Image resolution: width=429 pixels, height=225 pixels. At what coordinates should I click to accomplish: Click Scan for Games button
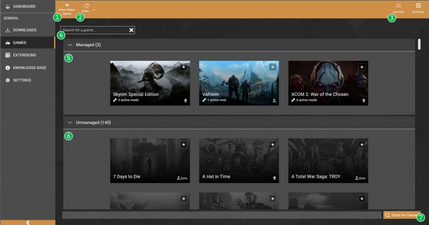click(x=402, y=215)
